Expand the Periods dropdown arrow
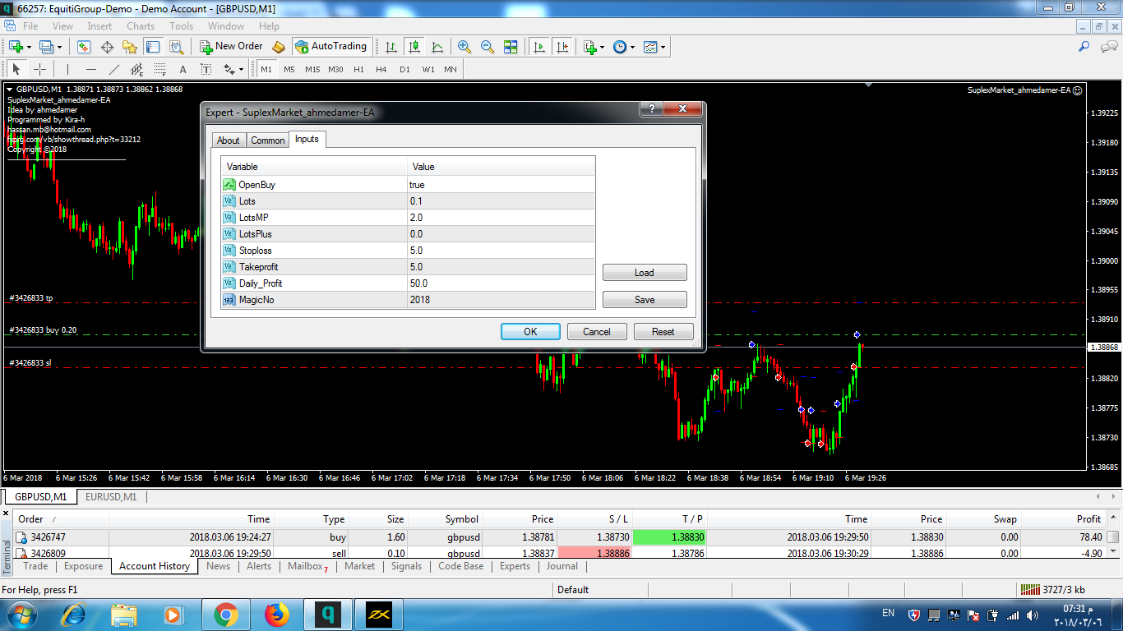The width and height of the screenshot is (1123, 631). click(x=632, y=47)
